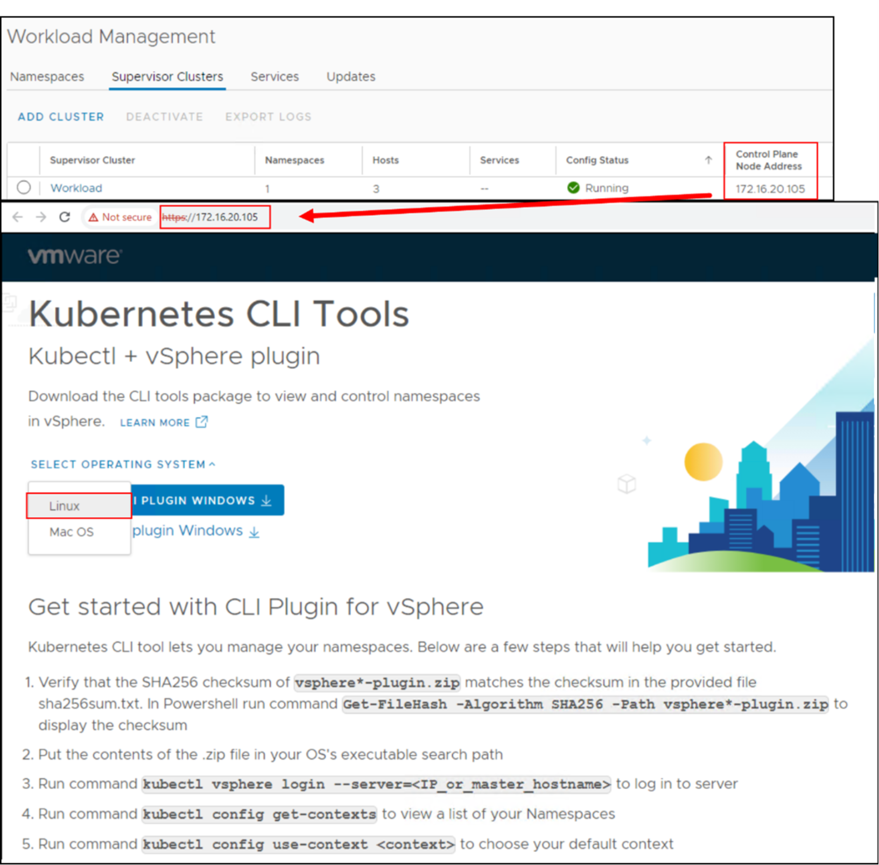Reload the browser page

[65, 217]
